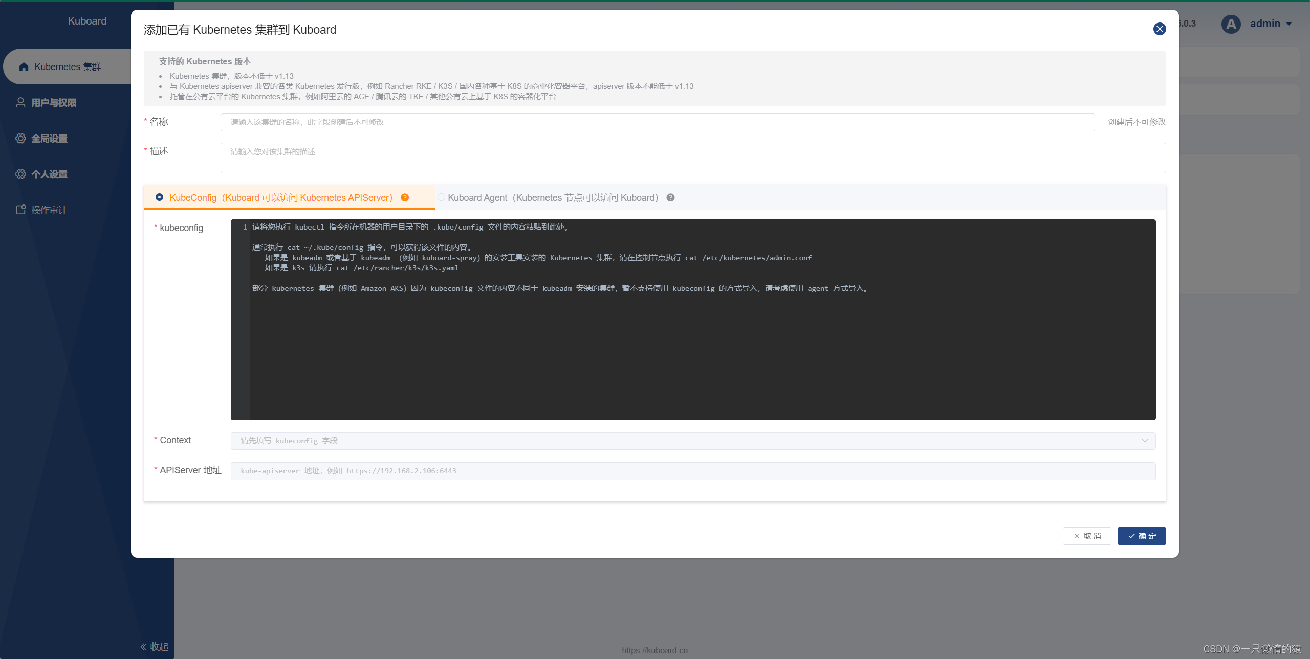Click the gear icon next to 个人设置
The width and height of the screenshot is (1310, 659).
20,174
